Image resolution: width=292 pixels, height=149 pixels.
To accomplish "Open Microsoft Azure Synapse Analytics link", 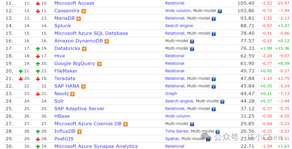I will pyautogui.click(x=96, y=146).
